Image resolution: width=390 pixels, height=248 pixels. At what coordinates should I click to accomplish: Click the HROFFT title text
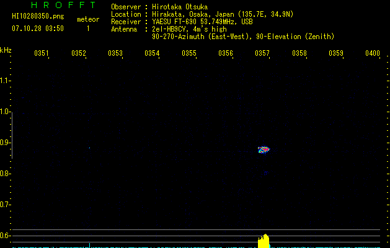63,5
